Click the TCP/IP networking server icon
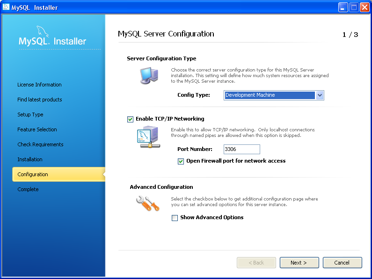Viewport: 372px width, 279px height. pos(147,138)
